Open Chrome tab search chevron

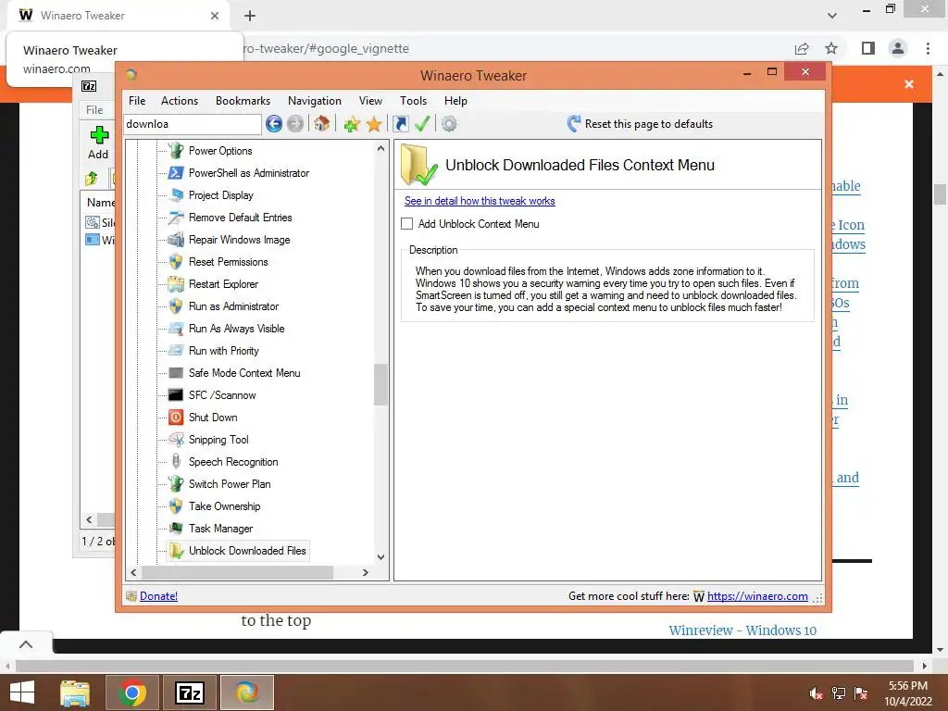pos(832,15)
